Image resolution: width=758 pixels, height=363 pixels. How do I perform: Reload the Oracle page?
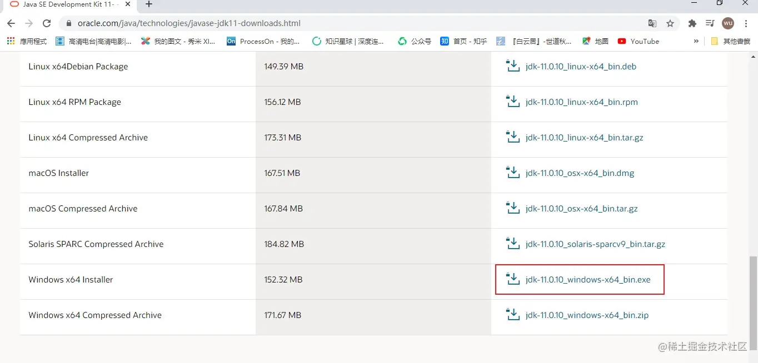click(47, 23)
